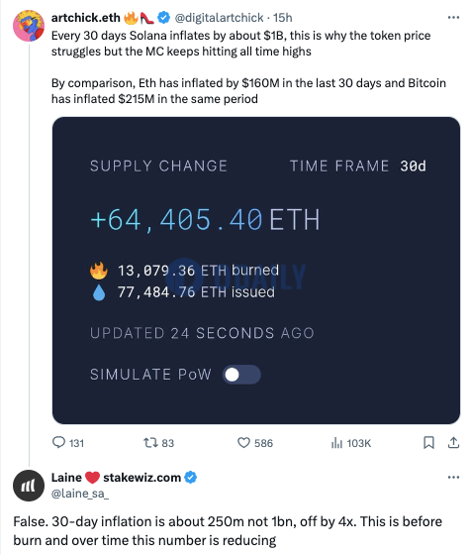The height and width of the screenshot is (555, 471).
Task: Open the @laine_sa_ handle link
Action: [x=80, y=494]
